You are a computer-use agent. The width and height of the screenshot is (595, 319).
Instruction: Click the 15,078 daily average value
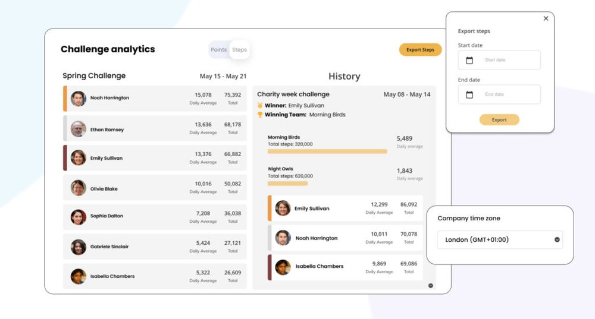pyautogui.click(x=203, y=94)
